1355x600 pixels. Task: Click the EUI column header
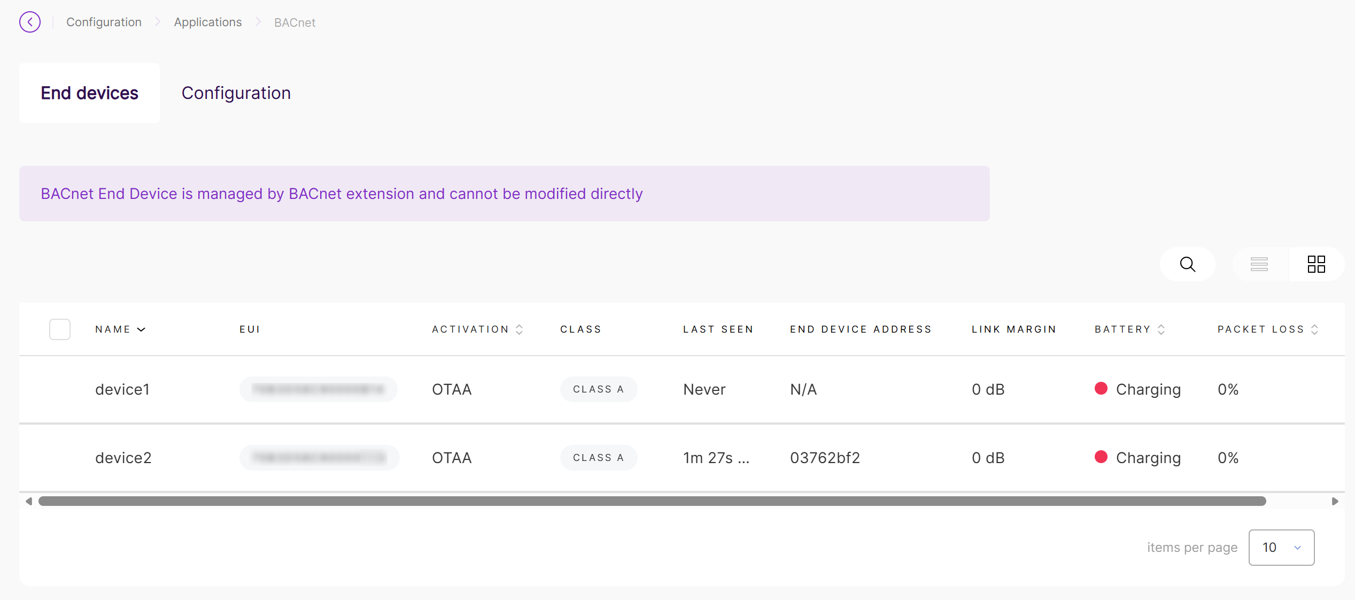click(x=250, y=329)
